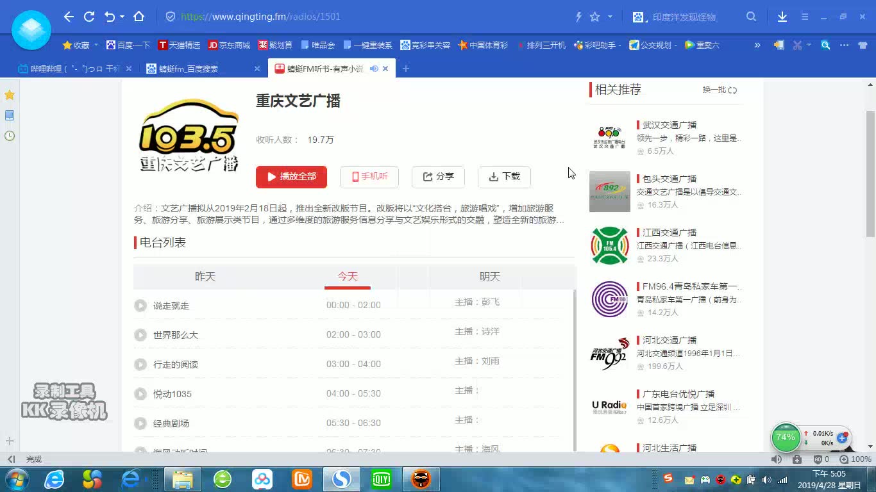876x492 pixels.
Task: Bookmark this page with the star icon
Action: pos(595,17)
